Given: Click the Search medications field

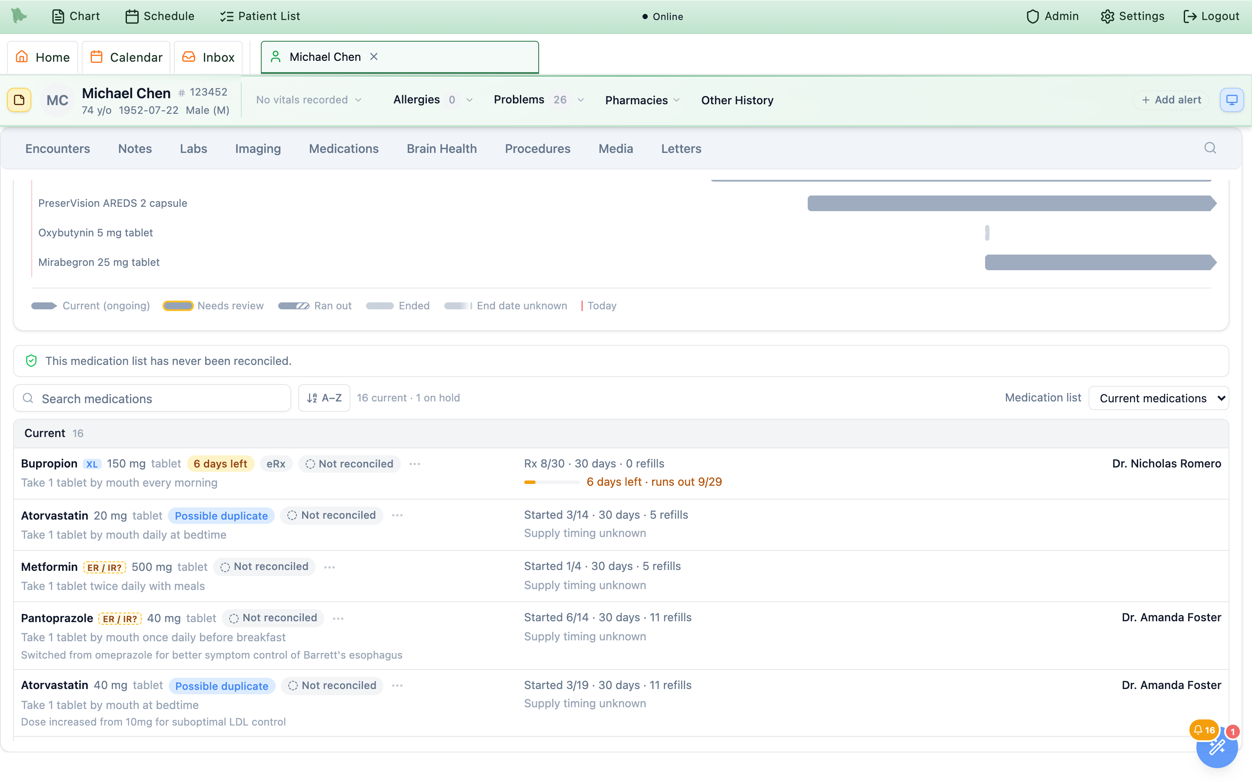Looking at the screenshot, I should tap(152, 398).
